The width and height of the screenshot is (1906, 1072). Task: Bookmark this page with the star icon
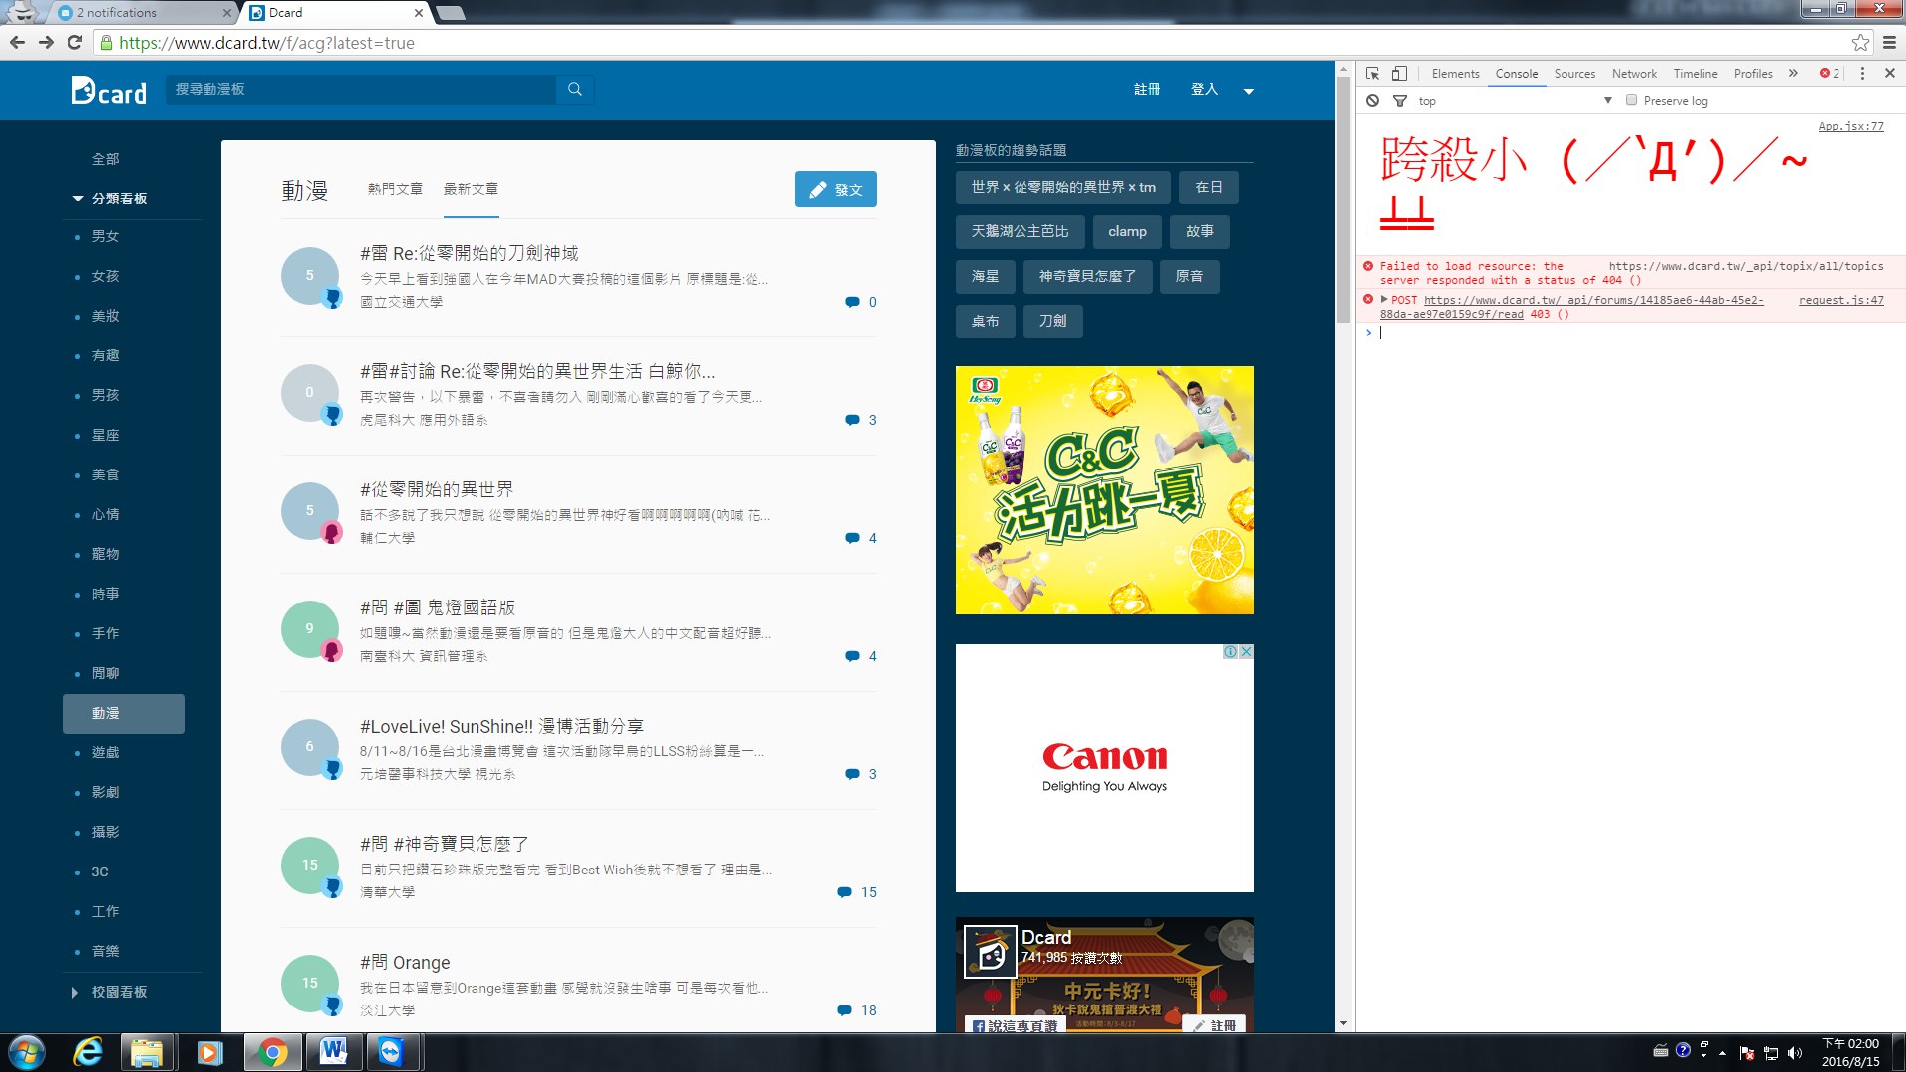point(1860,43)
